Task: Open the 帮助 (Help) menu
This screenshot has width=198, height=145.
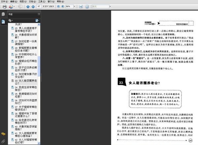Action: pos(60,2)
